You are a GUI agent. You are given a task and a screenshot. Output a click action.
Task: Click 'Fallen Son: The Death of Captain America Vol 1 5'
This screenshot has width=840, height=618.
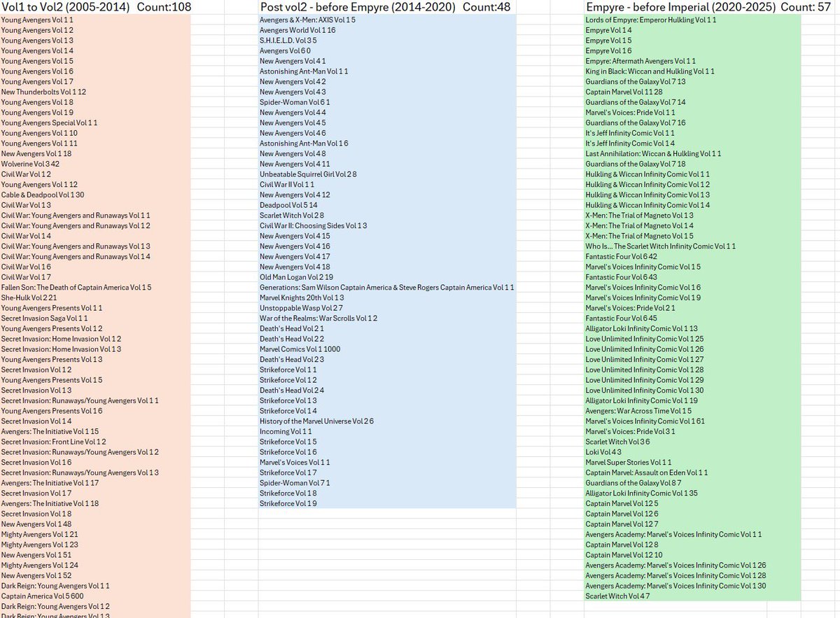pos(95,288)
